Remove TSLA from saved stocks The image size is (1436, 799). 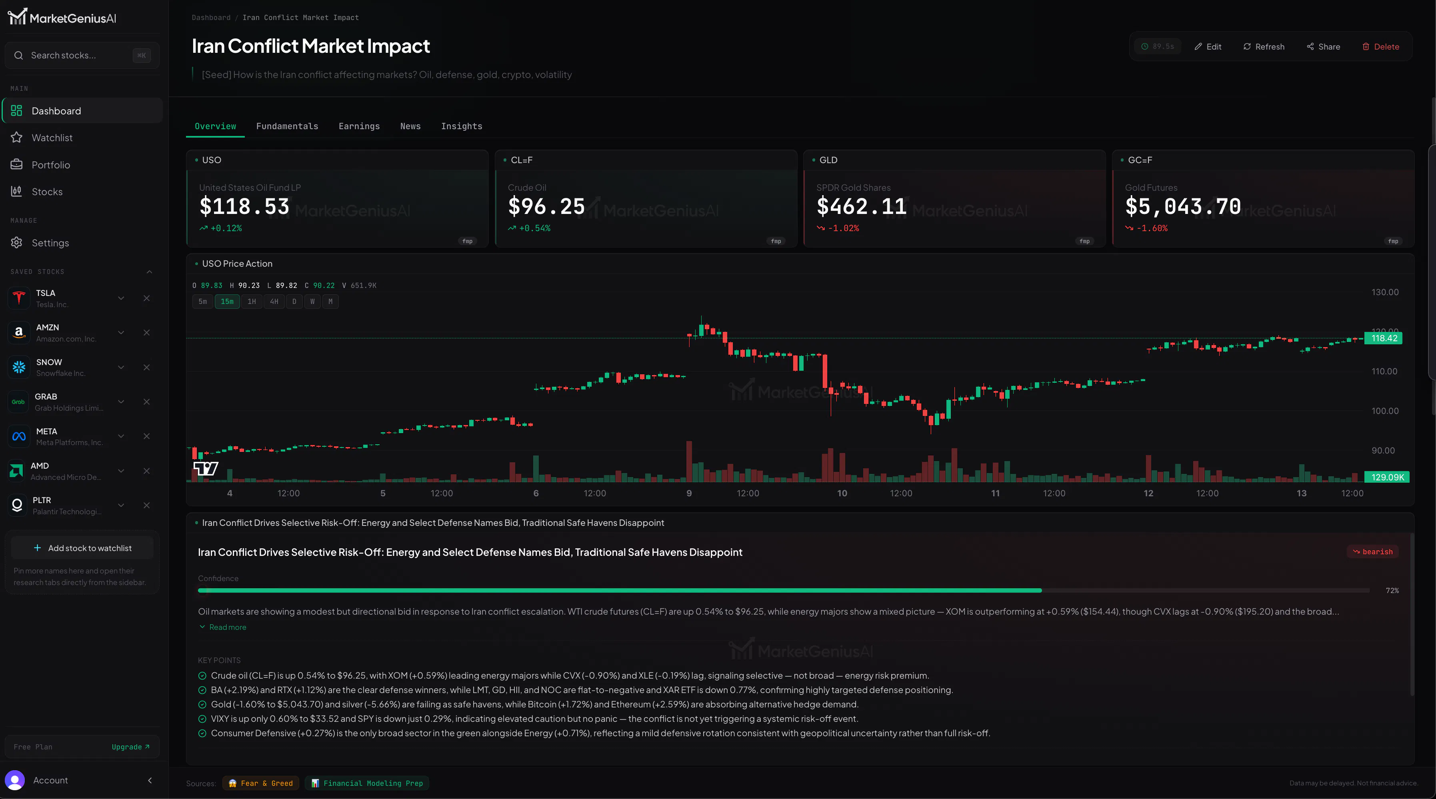[x=147, y=298]
